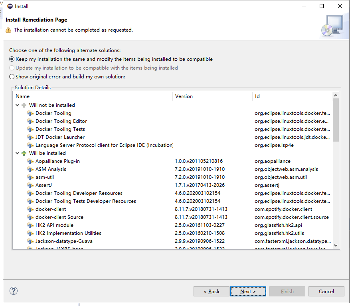Viewport: 350px width, 306px height.
Task: Click the org.objectweb.asm.util id
Action: 281,177
